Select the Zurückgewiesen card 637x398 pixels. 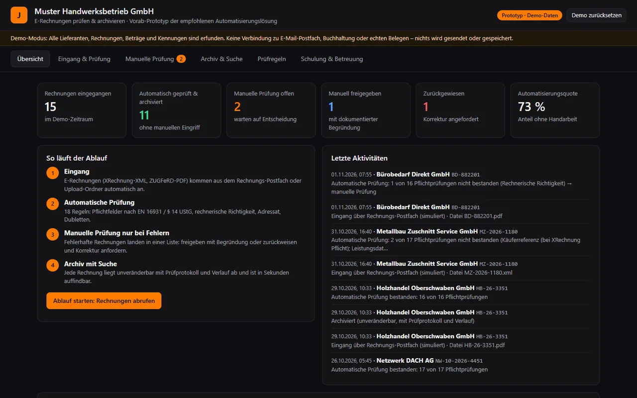pyautogui.click(x=460, y=110)
